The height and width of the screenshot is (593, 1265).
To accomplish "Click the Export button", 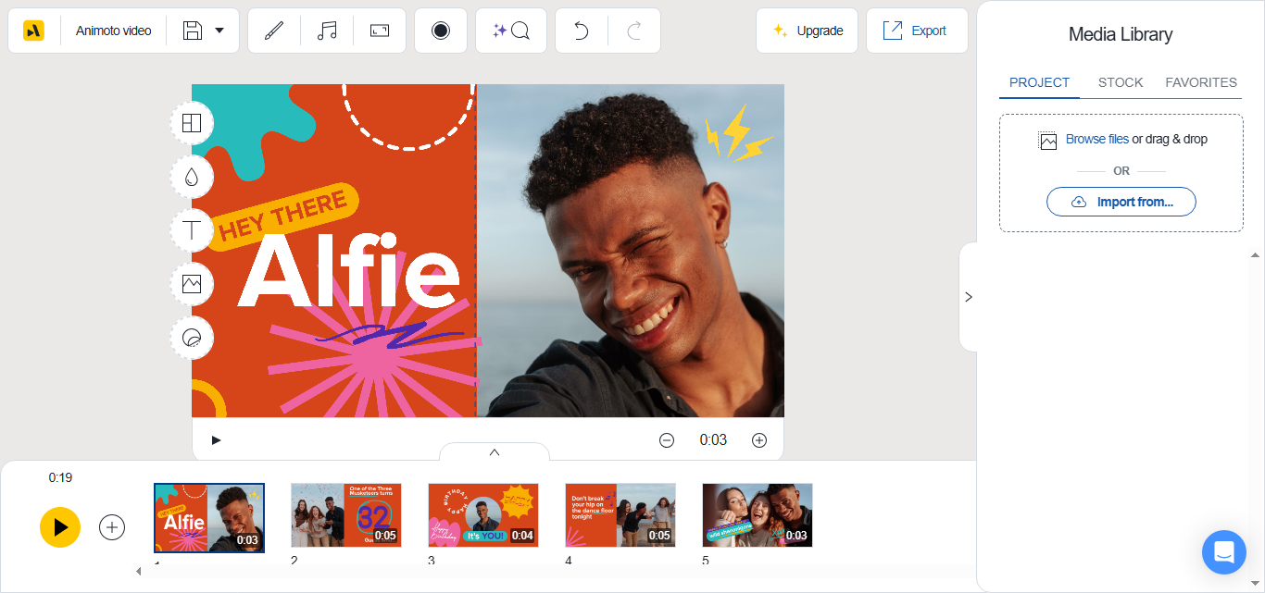I will [917, 31].
